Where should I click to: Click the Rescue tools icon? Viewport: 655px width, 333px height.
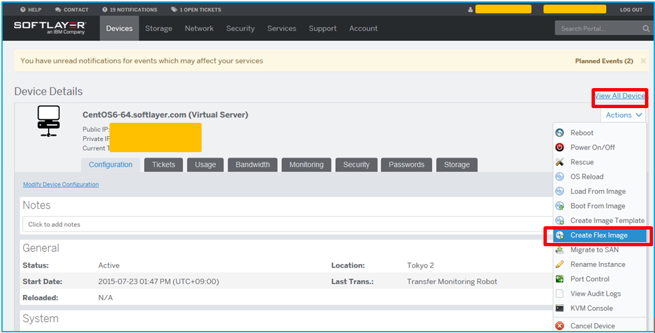(560, 162)
